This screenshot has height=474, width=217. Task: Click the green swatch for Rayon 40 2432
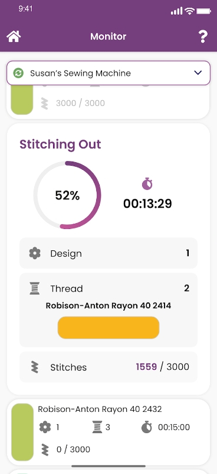pos(22,433)
